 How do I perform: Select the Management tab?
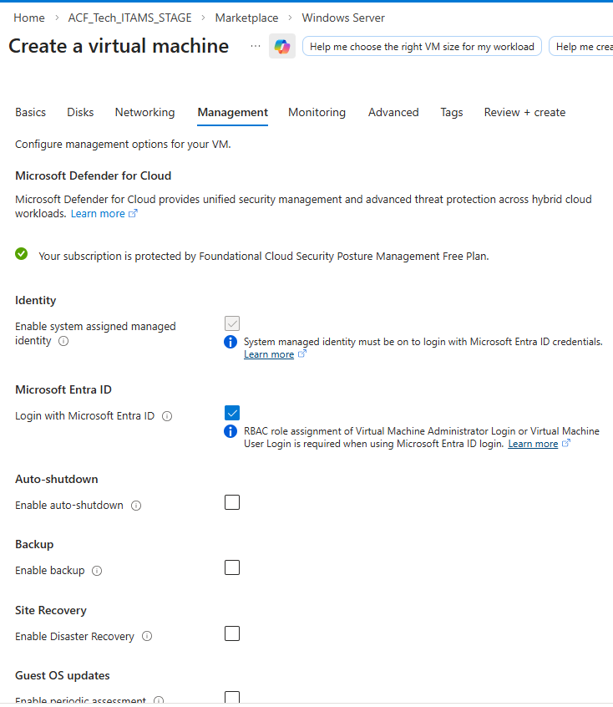(232, 112)
